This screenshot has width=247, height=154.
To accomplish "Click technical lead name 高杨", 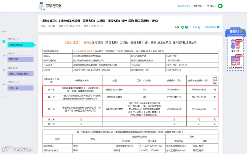I will pos(75,150).
